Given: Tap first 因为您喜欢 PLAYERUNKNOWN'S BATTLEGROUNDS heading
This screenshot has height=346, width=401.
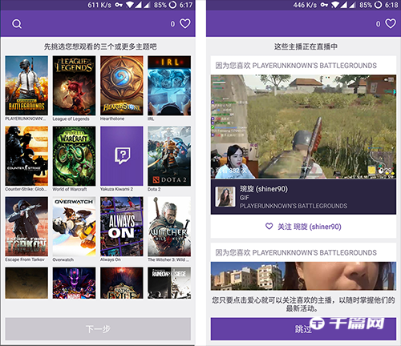Looking at the screenshot, I should (x=296, y=66).
